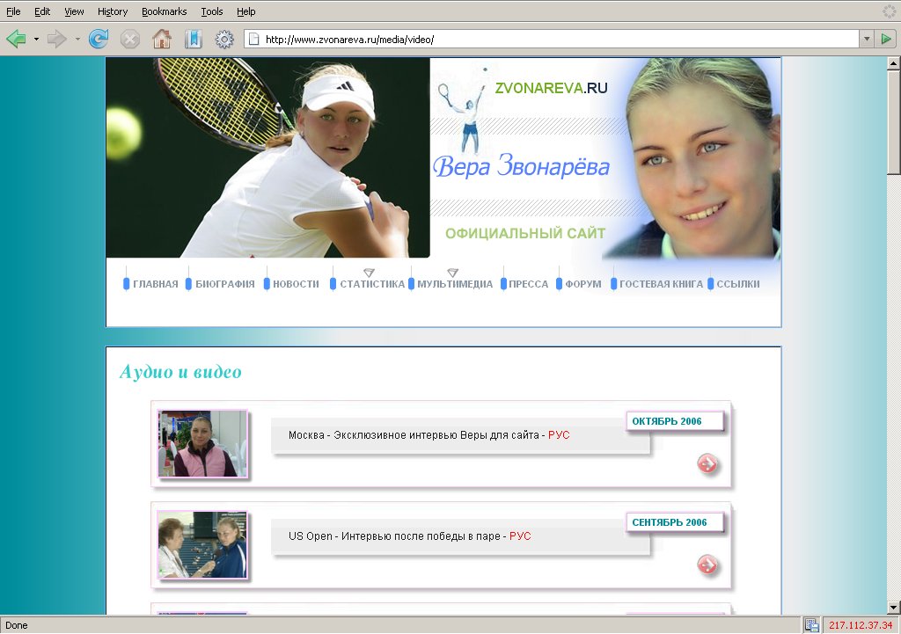Viewport: 901px width, 634px height.
Task: Click the Аудио и видео heading
Action: click(180, 372)
